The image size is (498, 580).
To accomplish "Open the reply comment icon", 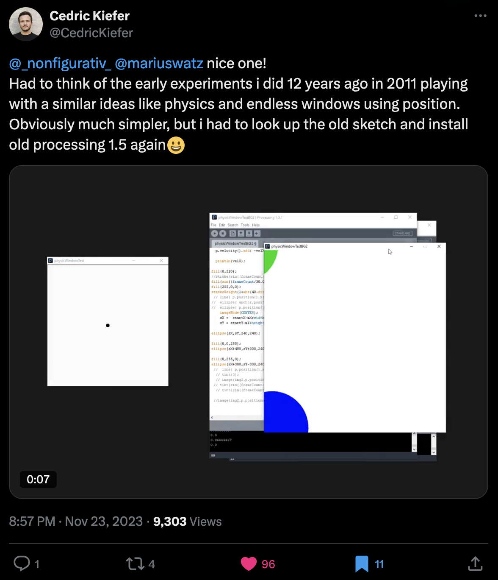I will [x=22, y=563].
